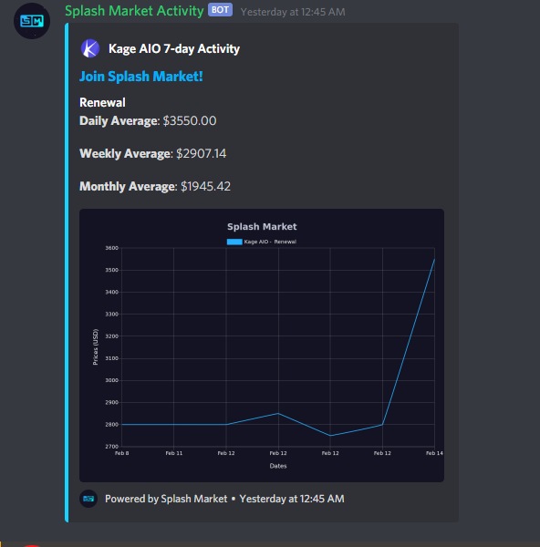Image resolution: width=540 pixels, height=547 pixels.
Task: Click the Kage AIO 7-day Activity title
Action: [x=174, y=48]
